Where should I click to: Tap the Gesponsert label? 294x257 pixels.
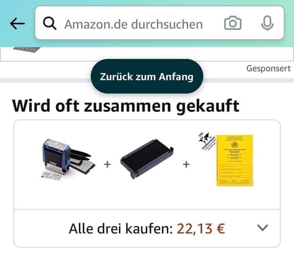coord(268,69)
